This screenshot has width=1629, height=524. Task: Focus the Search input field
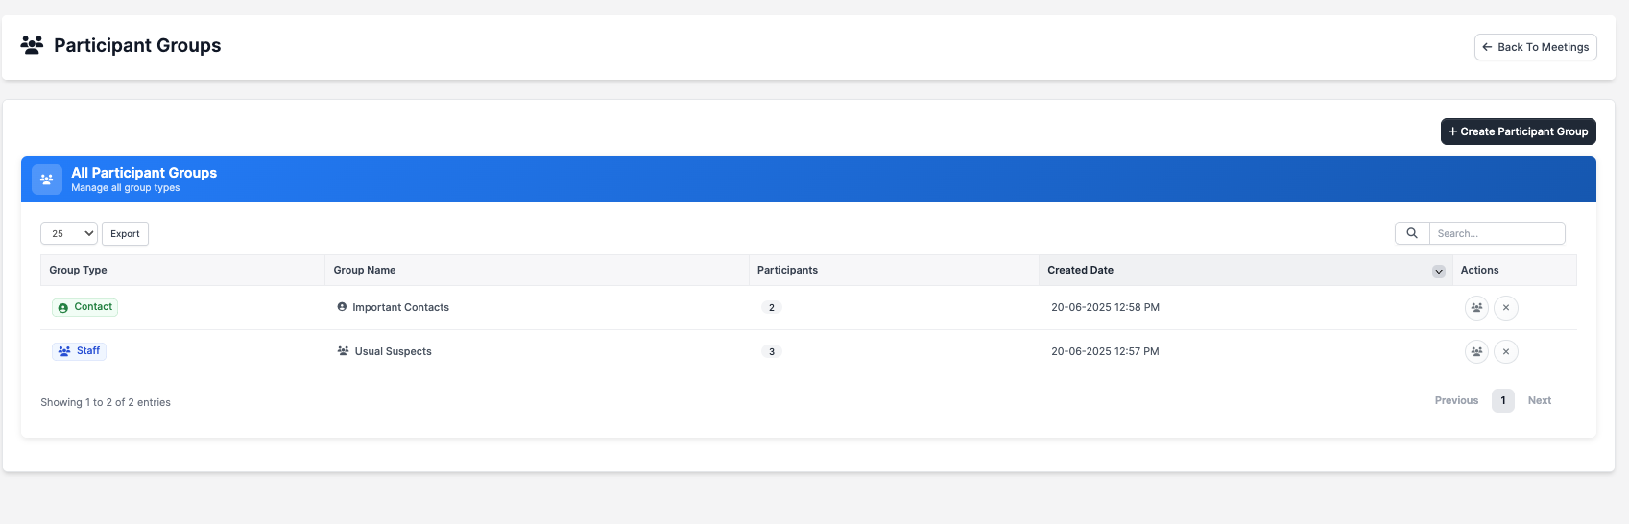[1497, 233]
